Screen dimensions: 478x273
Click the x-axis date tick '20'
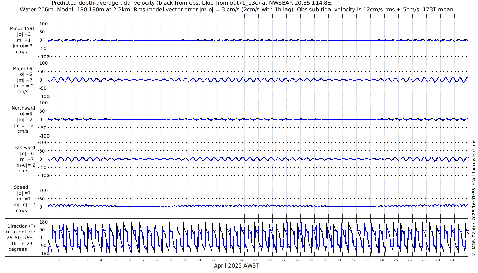(x=325, y=260)
